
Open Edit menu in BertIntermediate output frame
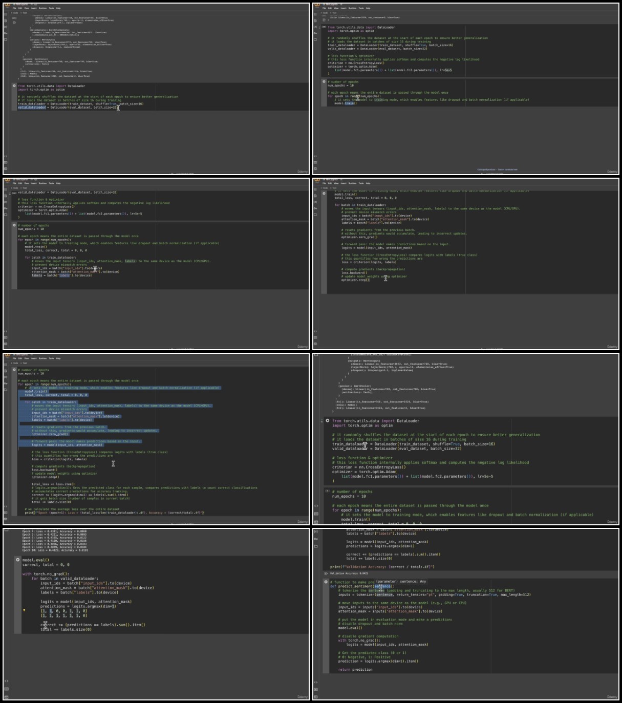(20, 8)
